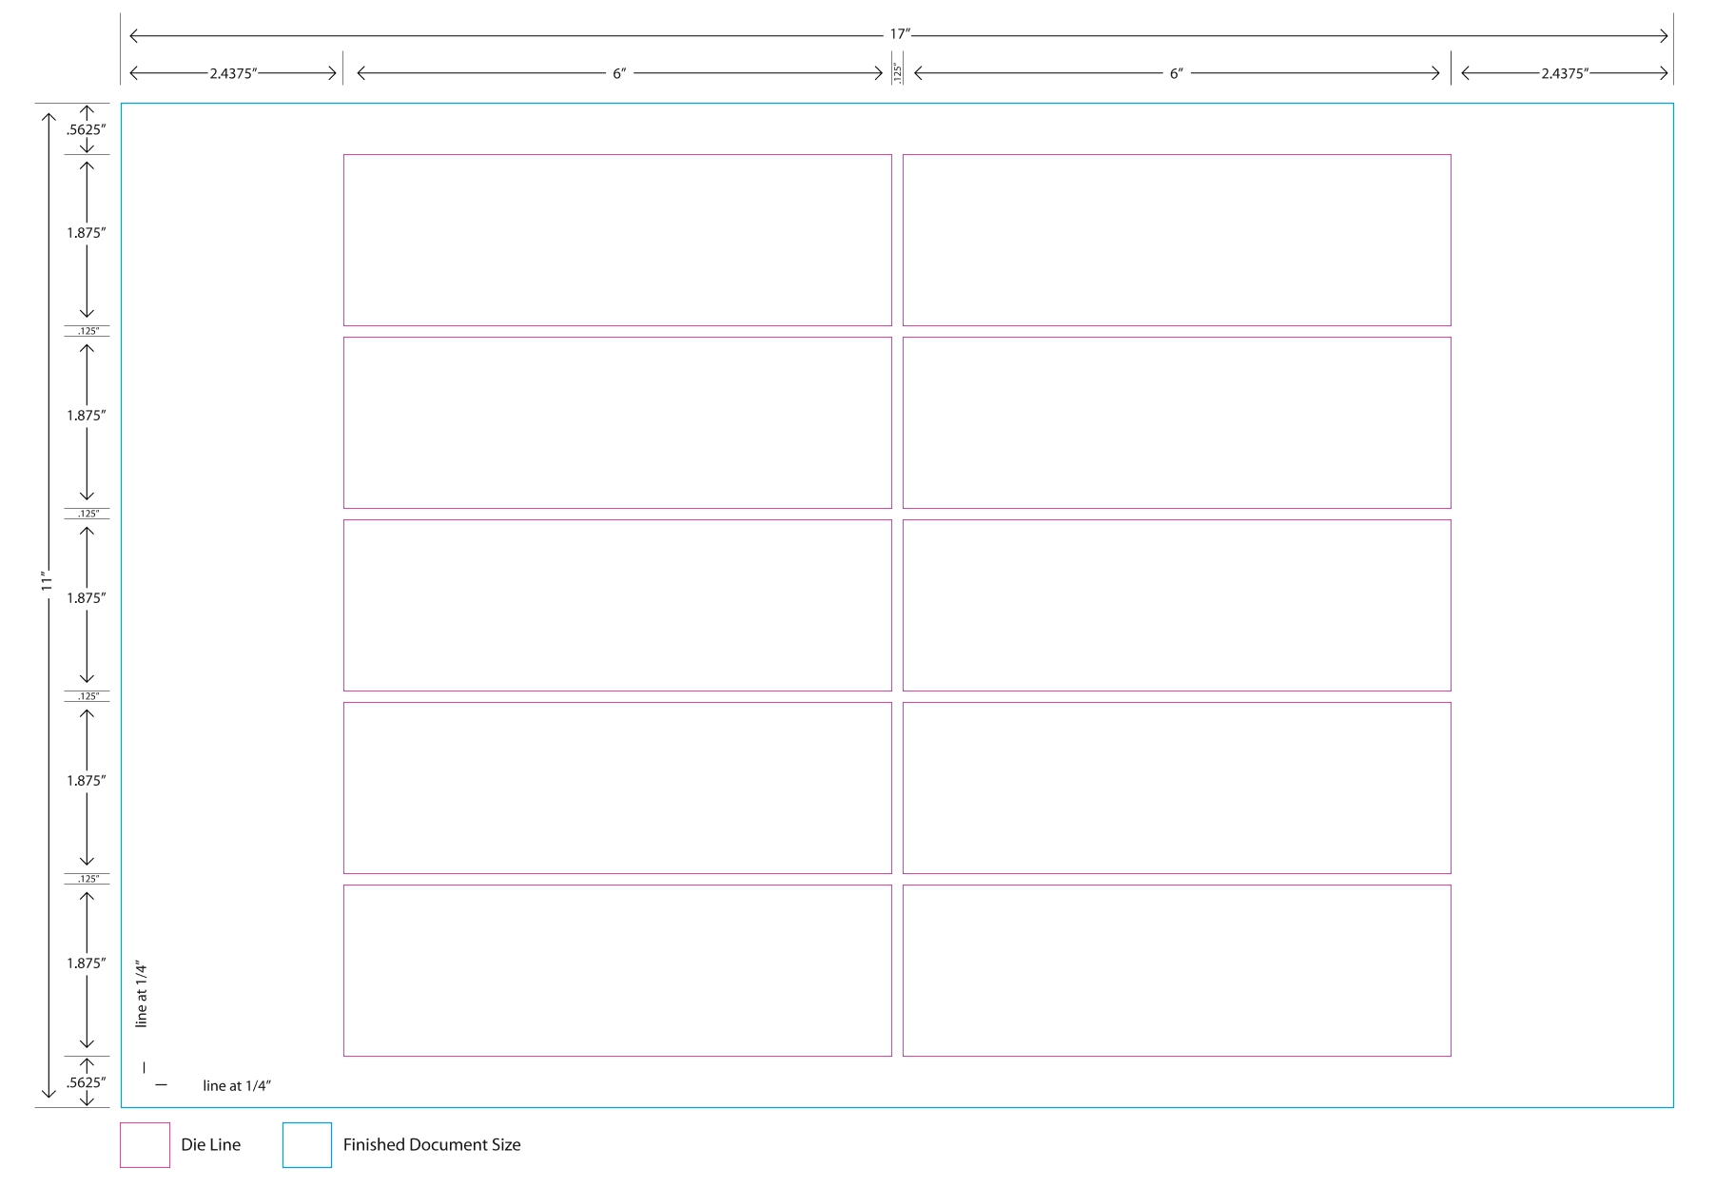The image size is (1735, 1187).
Task: Click the left column 6″ width label
Action: pos(619,73)
